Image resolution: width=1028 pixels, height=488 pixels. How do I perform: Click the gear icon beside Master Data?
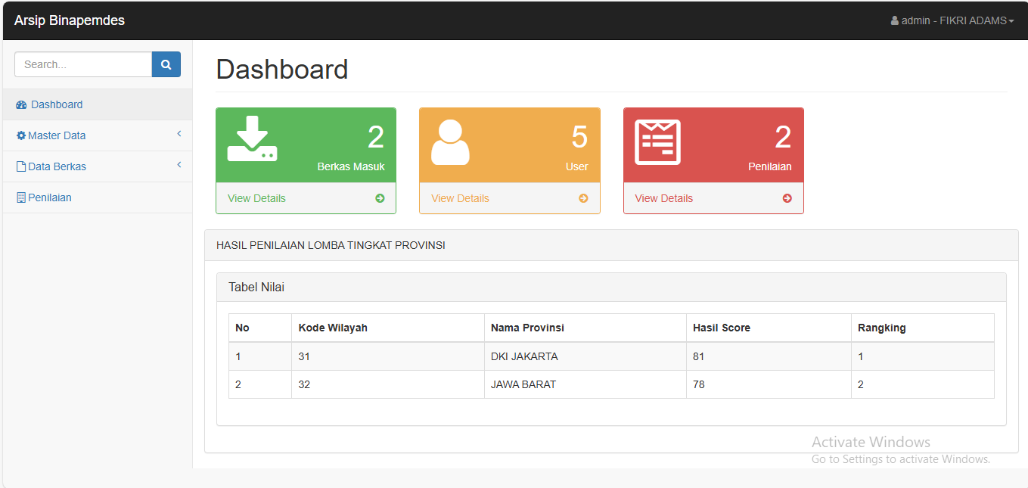[x=22, y=135]
